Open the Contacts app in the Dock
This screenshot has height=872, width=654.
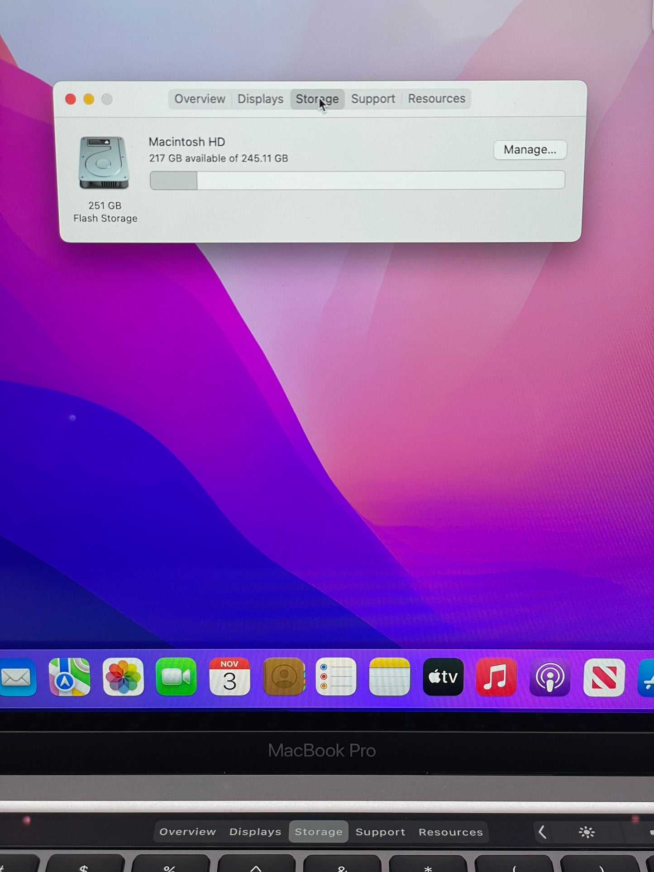coord(284,677)
